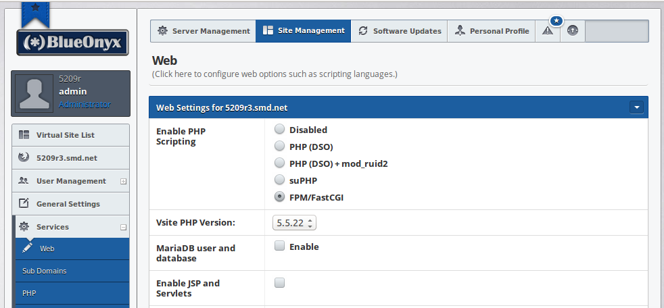Expand User Management plus icon
This screenshot has width=664, height=308.
123,182
